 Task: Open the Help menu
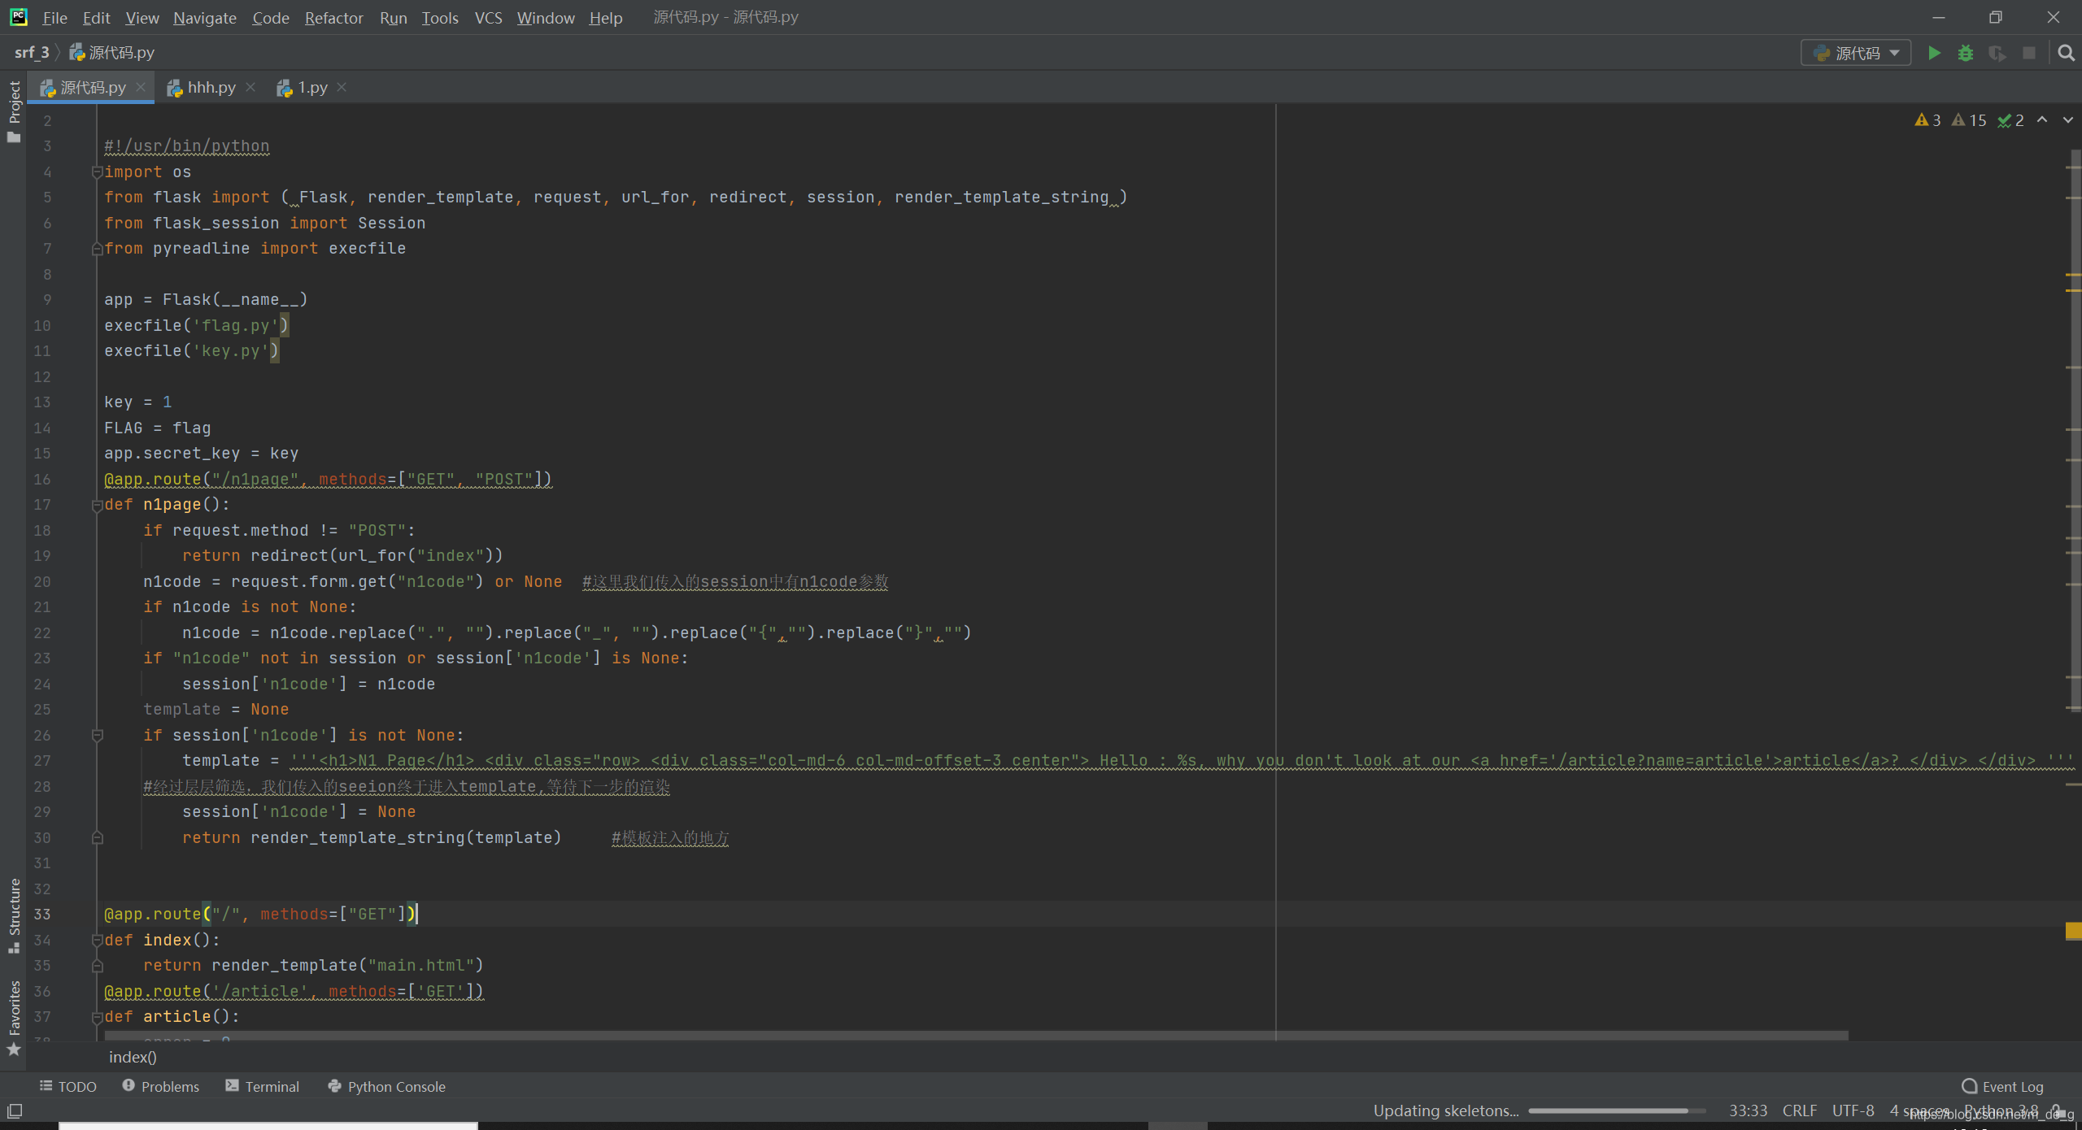click(x=606, y=17)
